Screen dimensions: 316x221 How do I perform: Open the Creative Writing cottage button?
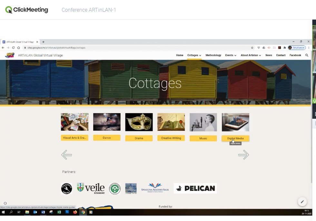(x=171, y=138)
